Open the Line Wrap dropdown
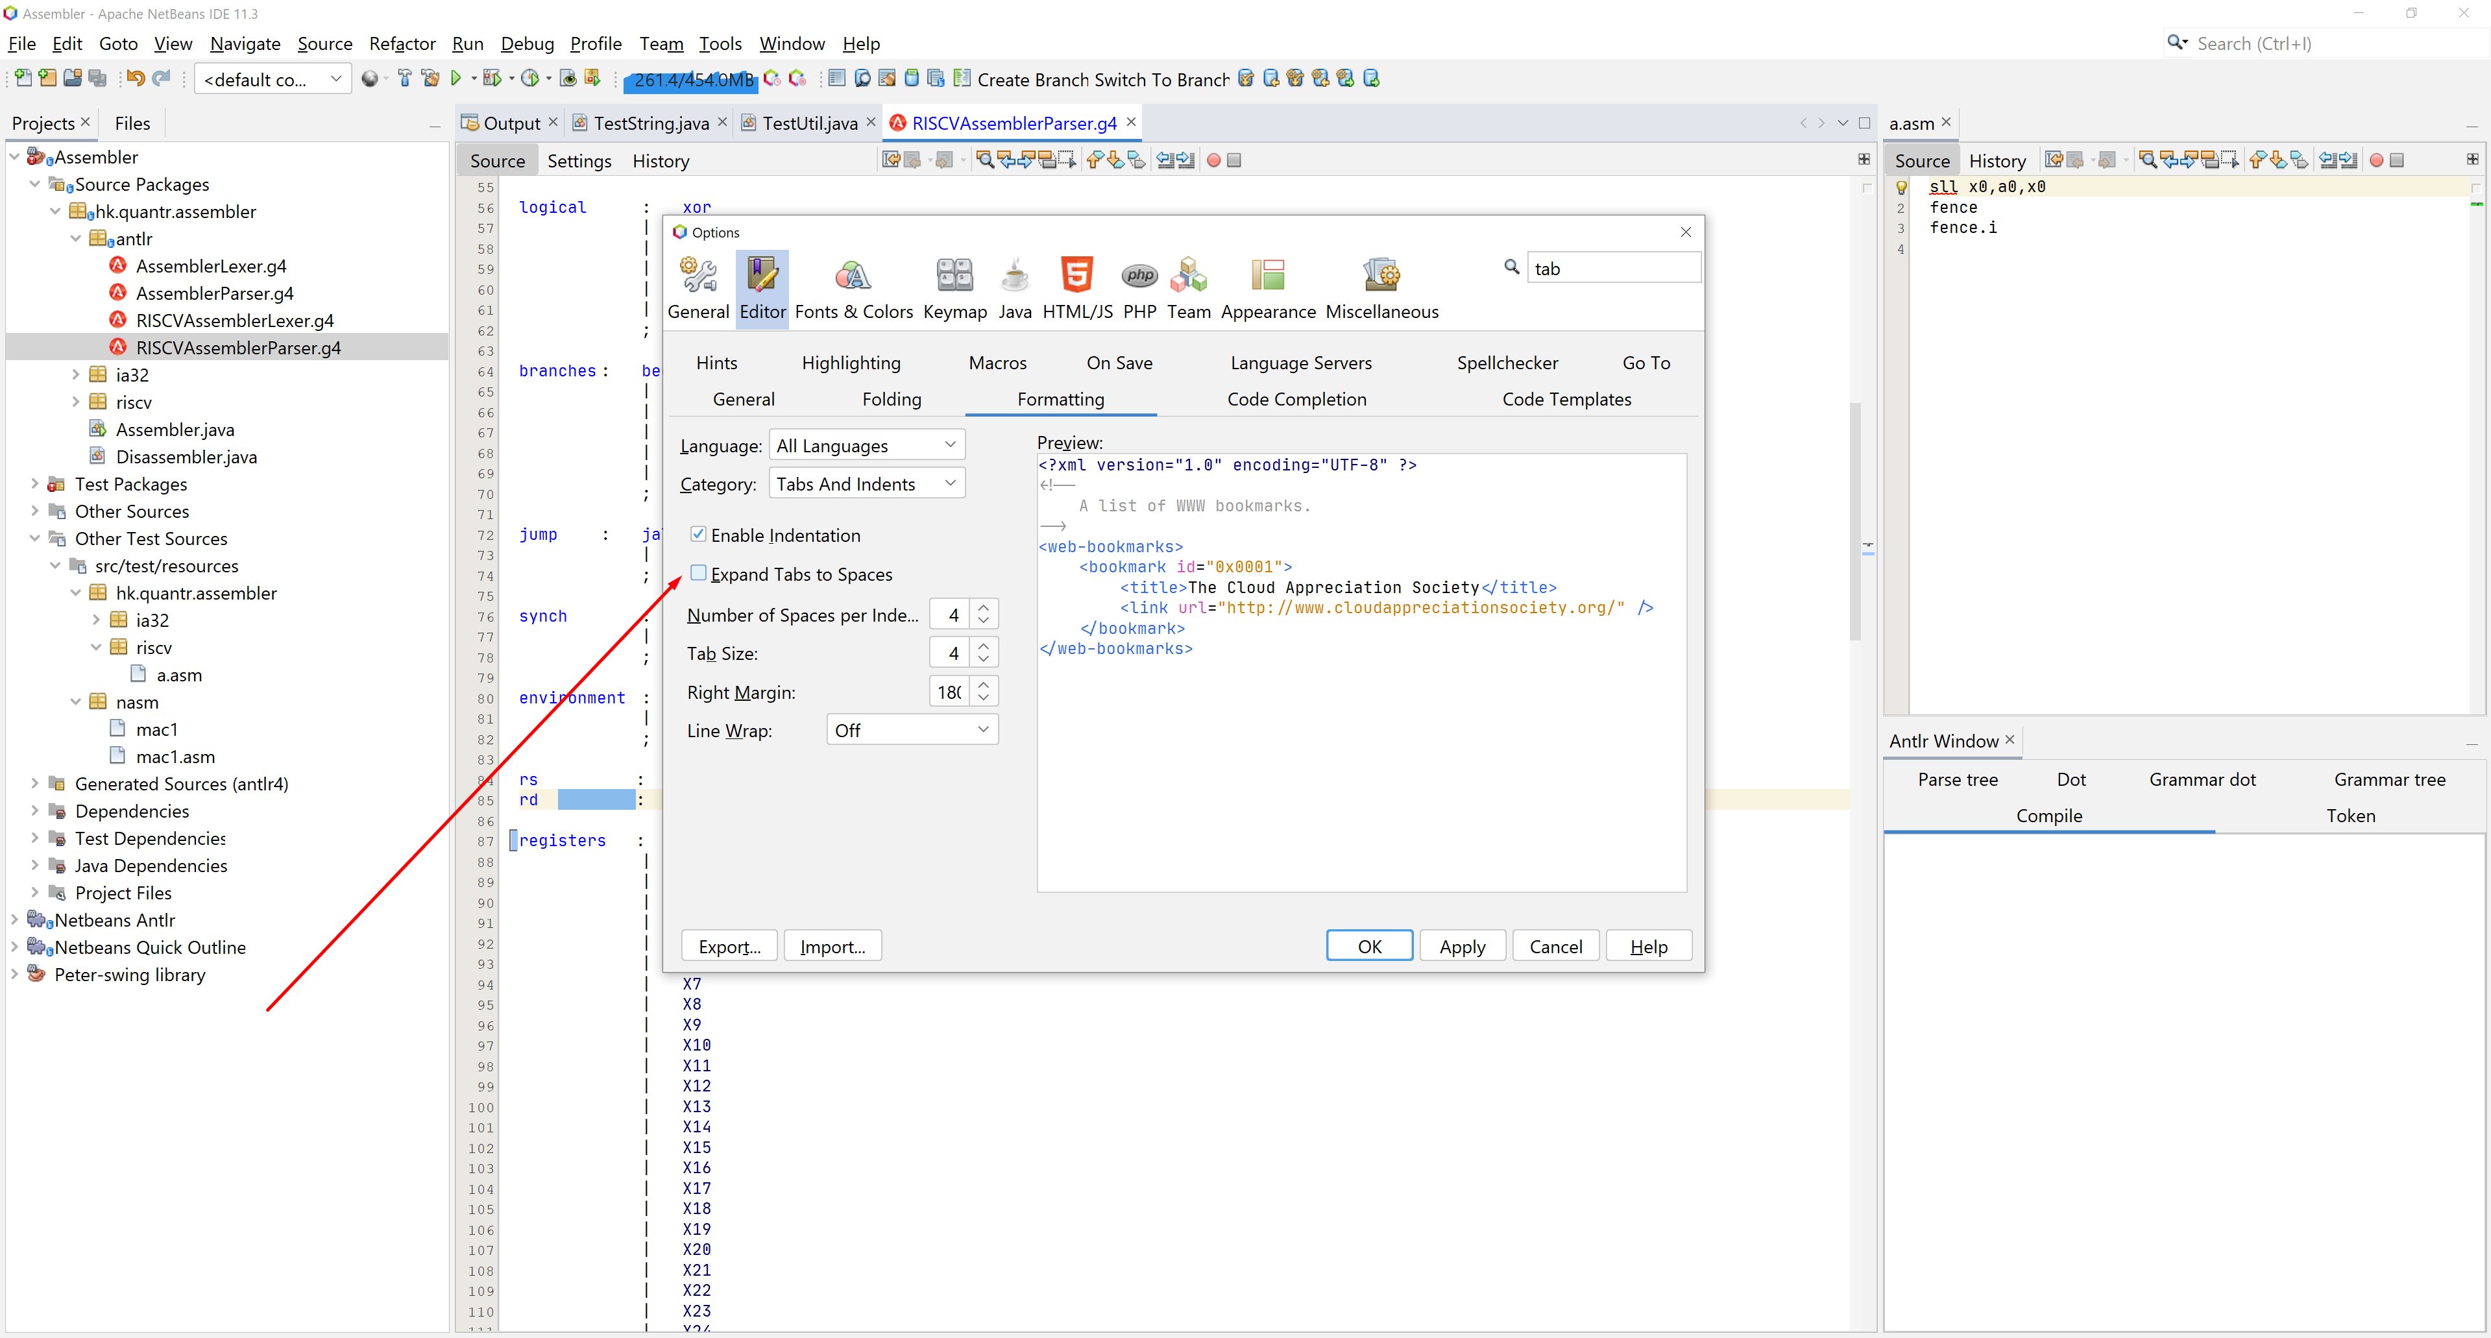The image size is (2491, 1338). 912,730
